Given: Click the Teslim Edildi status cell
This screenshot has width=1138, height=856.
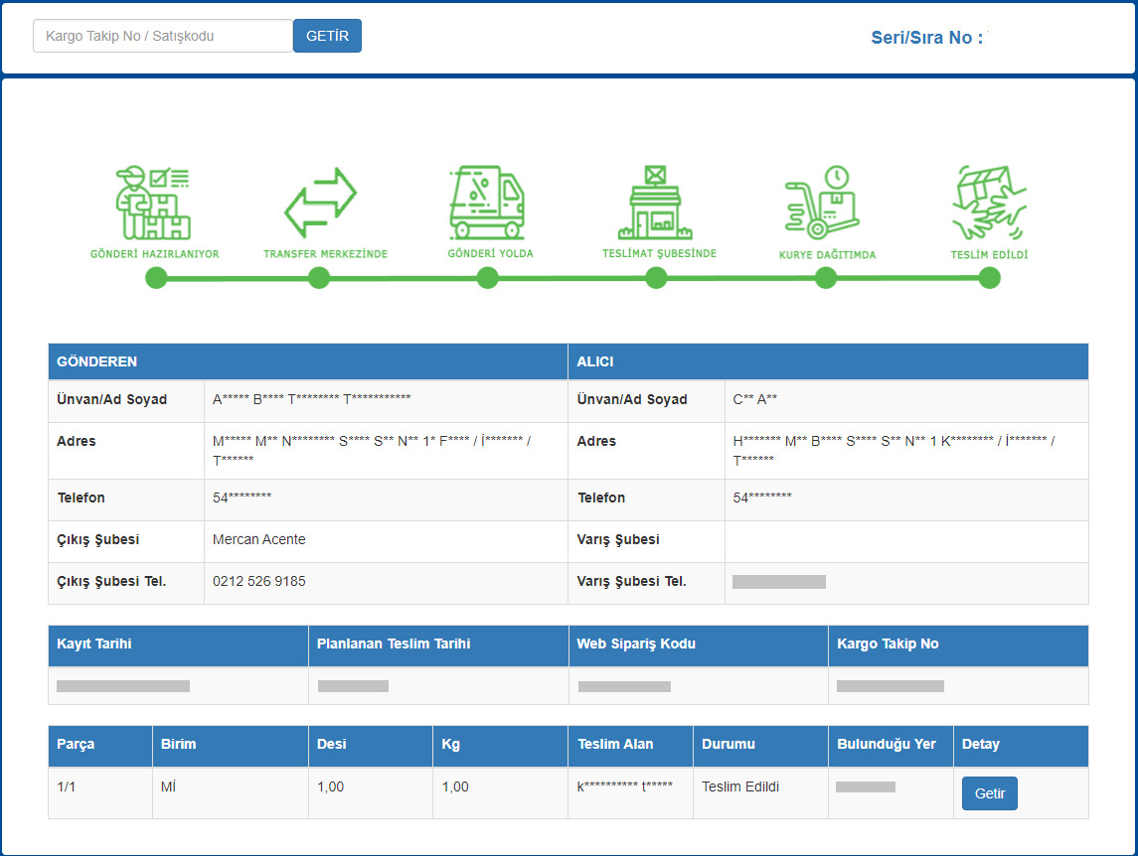Looking at the screenshot, I should click(740, 787).
